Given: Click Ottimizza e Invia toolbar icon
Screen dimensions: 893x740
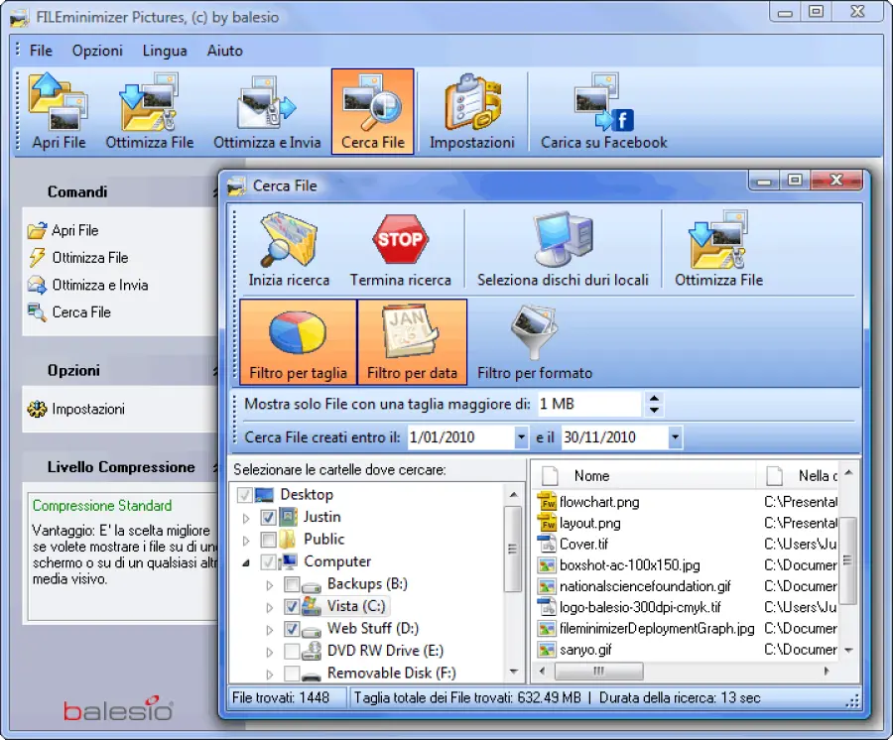Looking at the screenshot, I should pyautogui.click(x=267, y=110).
